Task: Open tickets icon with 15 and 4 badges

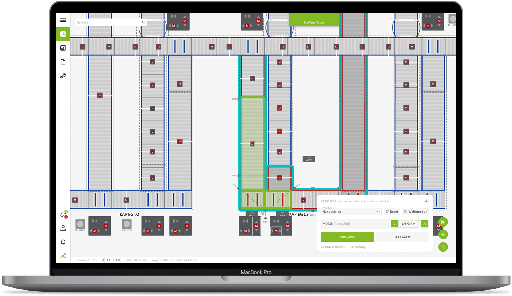Action: pyautogui.click(x=63, y=215)
